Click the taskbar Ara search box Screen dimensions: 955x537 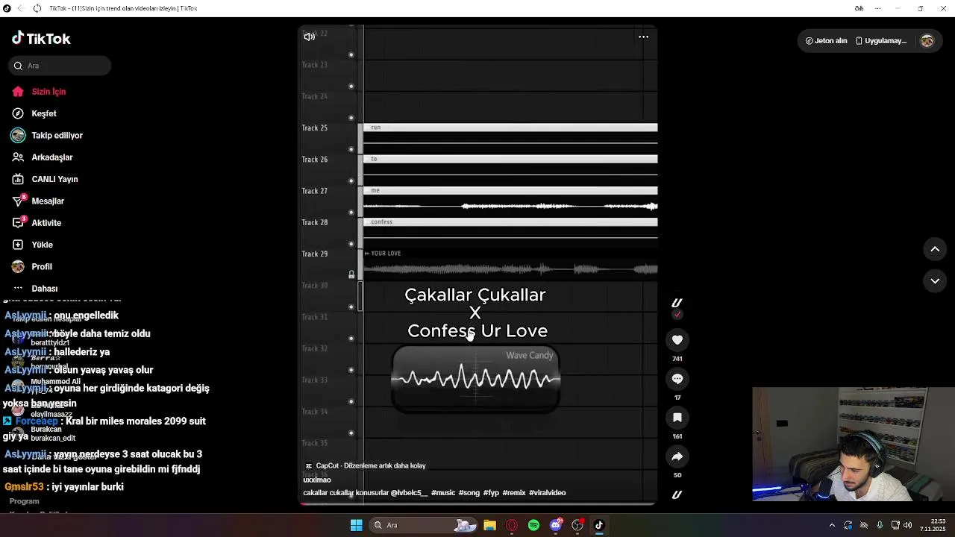(423, 525)
